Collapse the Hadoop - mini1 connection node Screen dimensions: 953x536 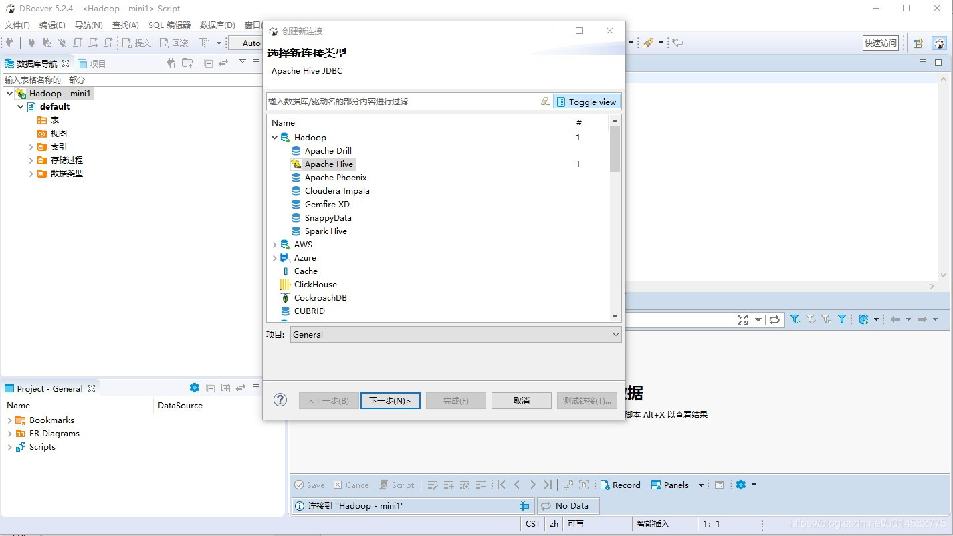pos(9,93)
